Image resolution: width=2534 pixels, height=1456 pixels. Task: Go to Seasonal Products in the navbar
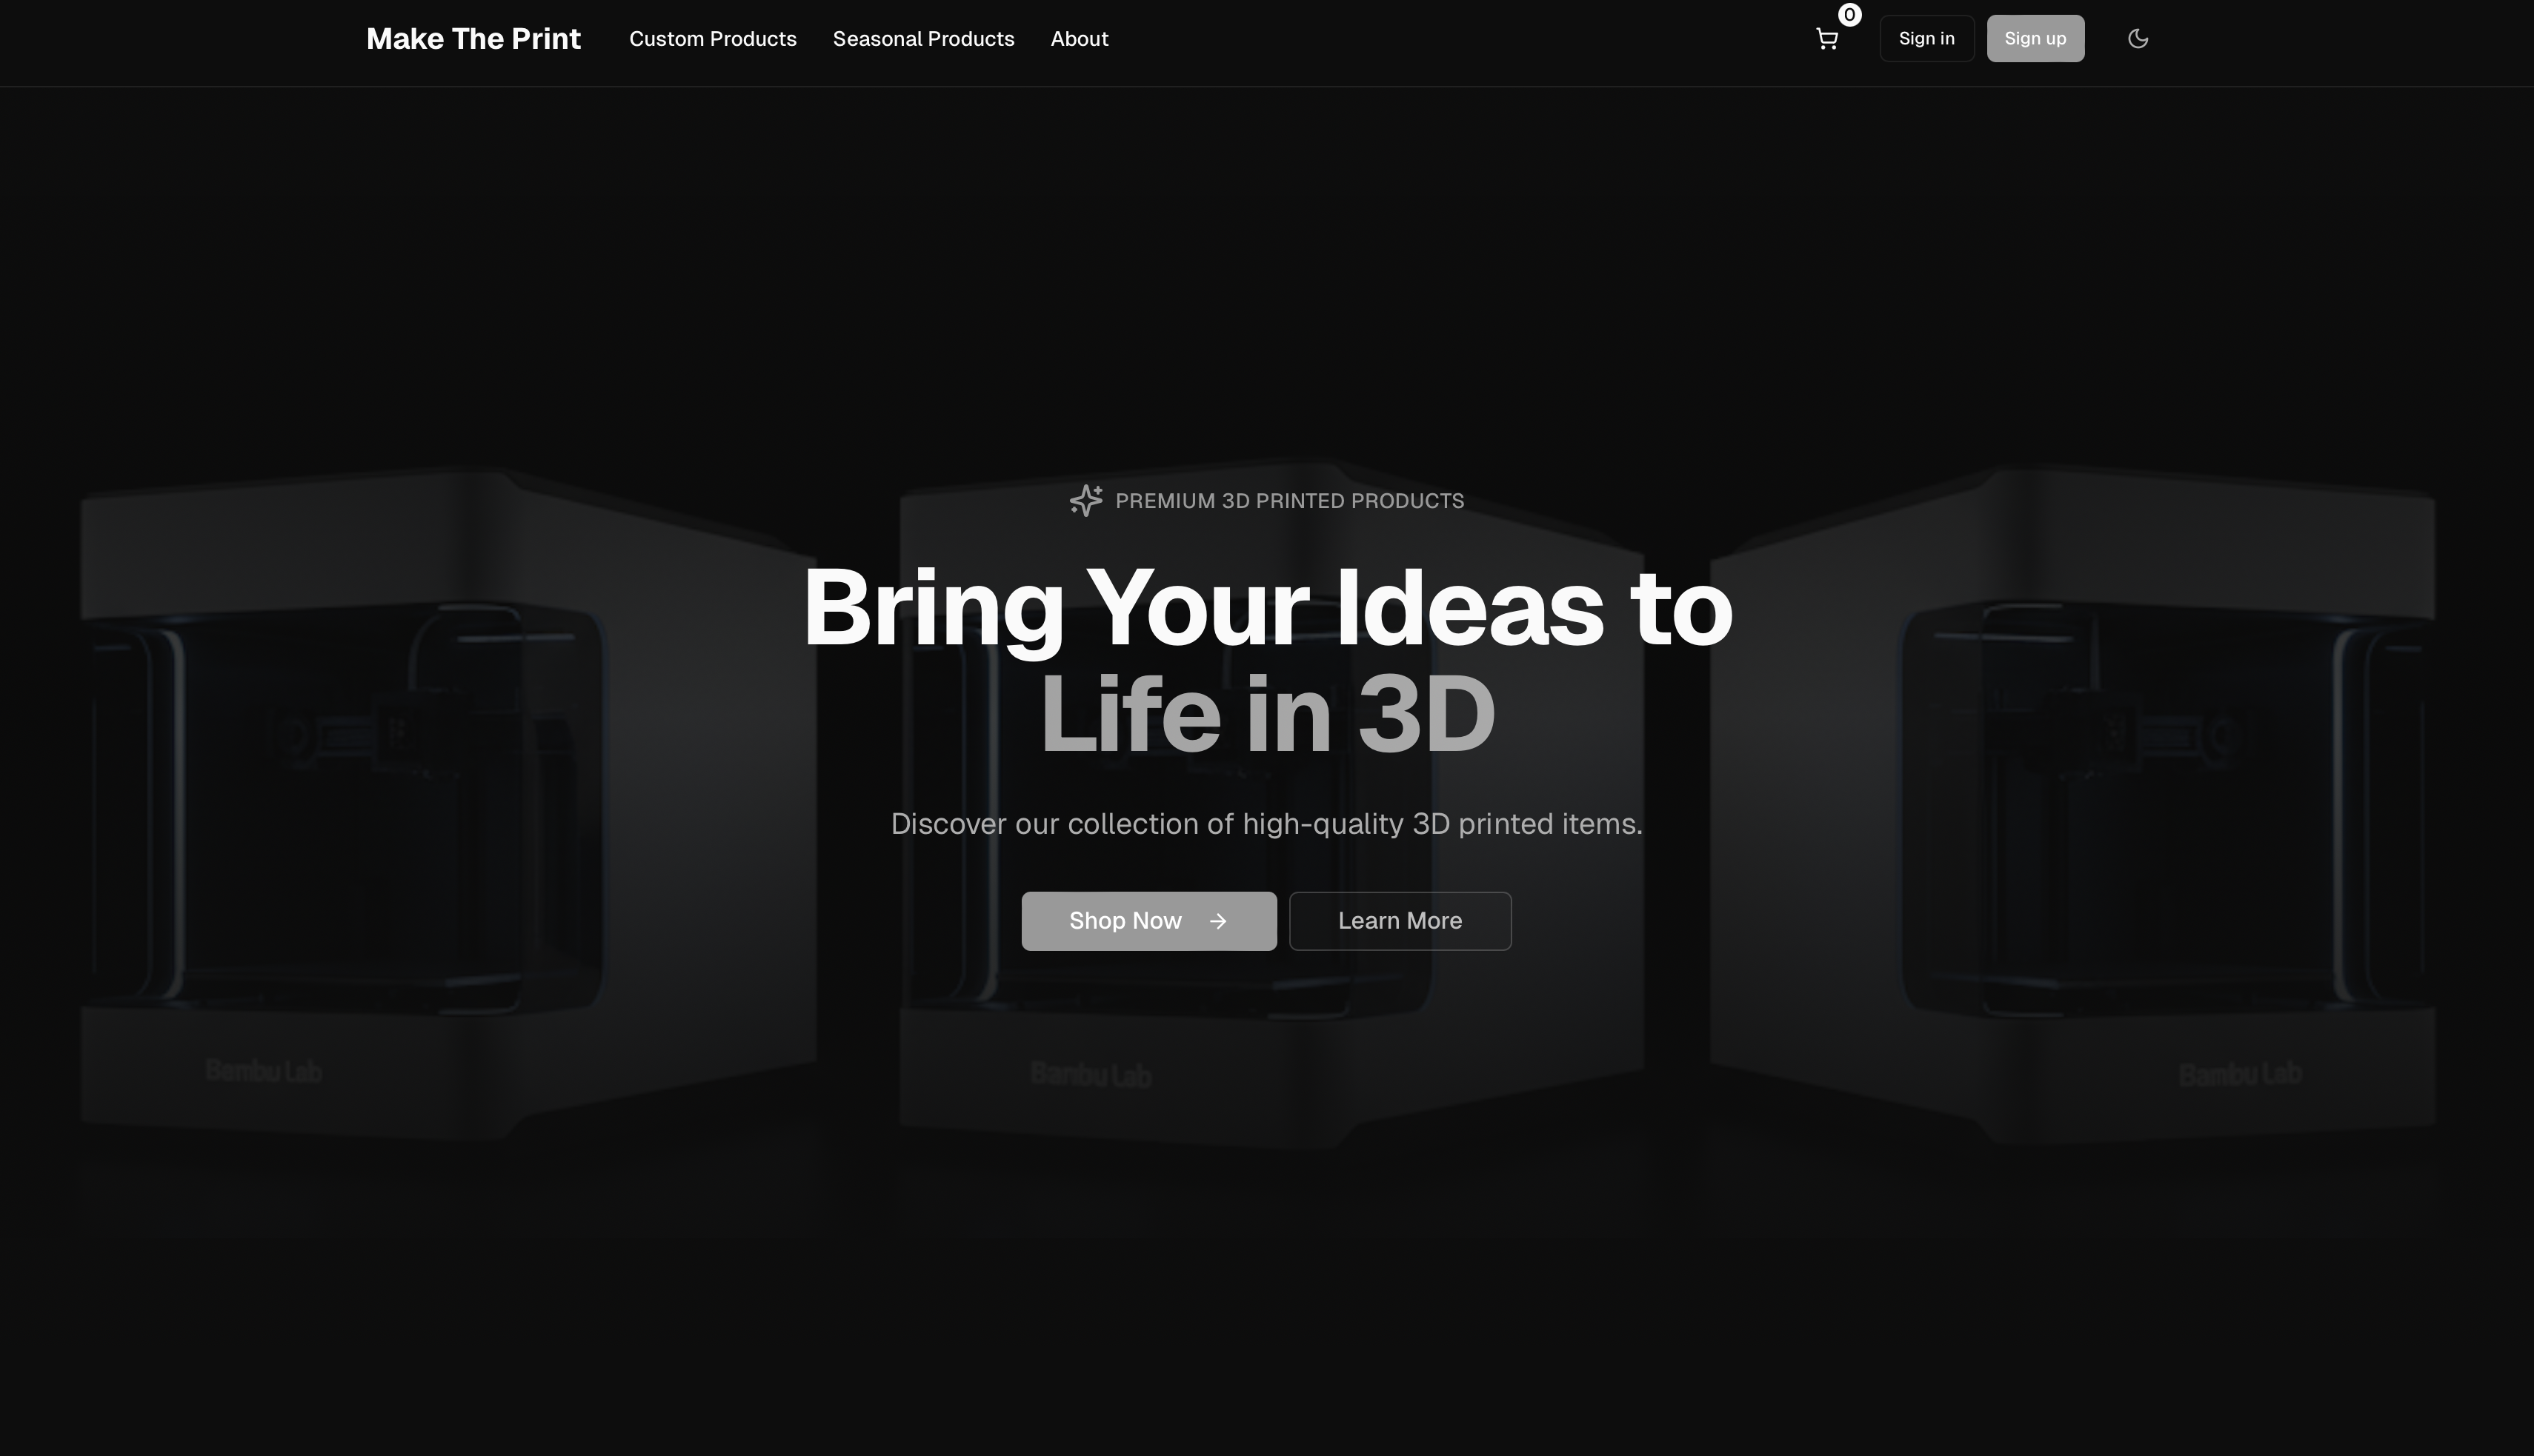pyautogui.click(x=923, y=38)
